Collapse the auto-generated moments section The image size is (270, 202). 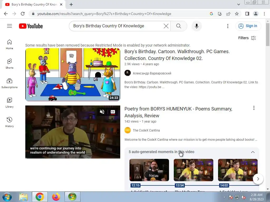click(x=253, y=152)
